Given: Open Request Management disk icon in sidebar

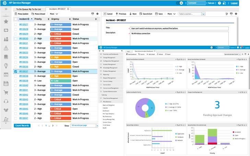Looking at the screenshot, I should click(6, 83).
